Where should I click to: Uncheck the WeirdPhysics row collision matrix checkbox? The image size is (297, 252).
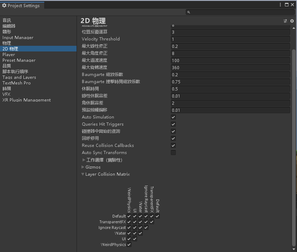pos(129,245)
